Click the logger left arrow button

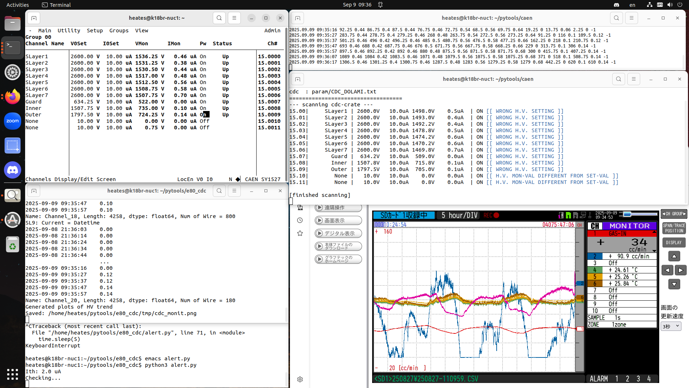click(667, 270)
